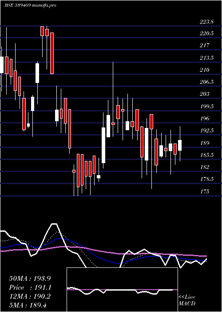
Task: Click the 192.5 price level label
Action: point(206,131)
